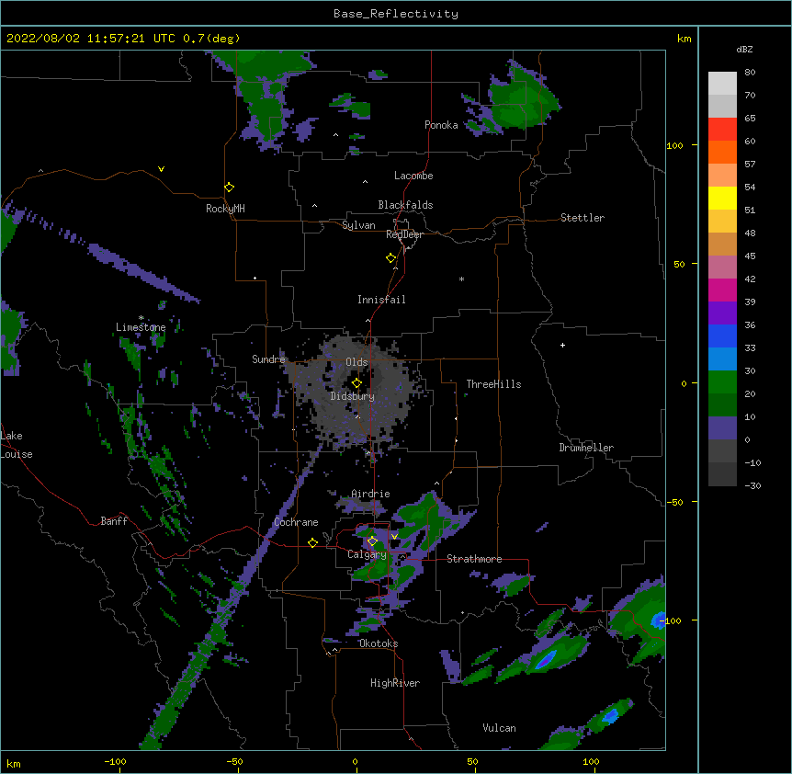Click the HighRiver label

pyautogui.click(x=395, y=683)
